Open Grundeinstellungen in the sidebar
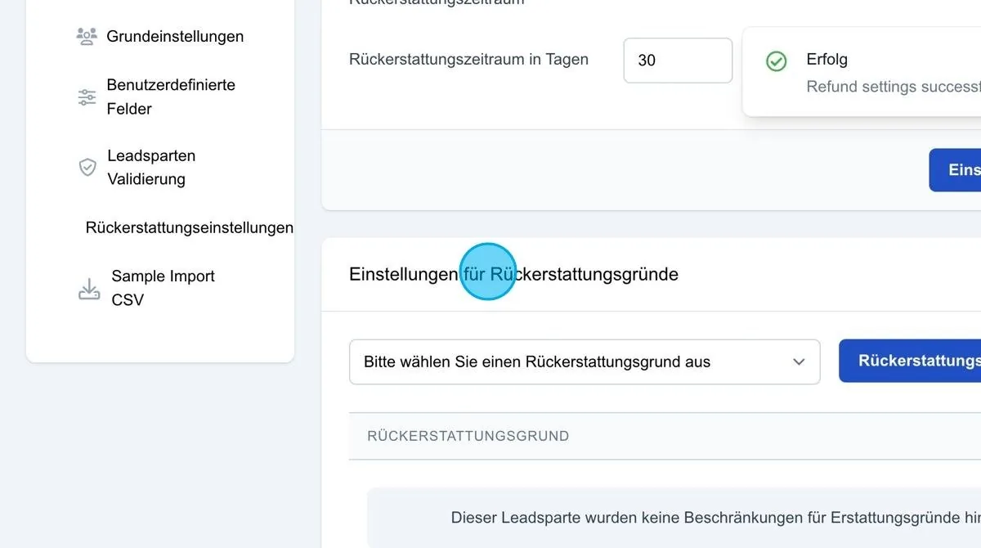 [x=175, y=36]
